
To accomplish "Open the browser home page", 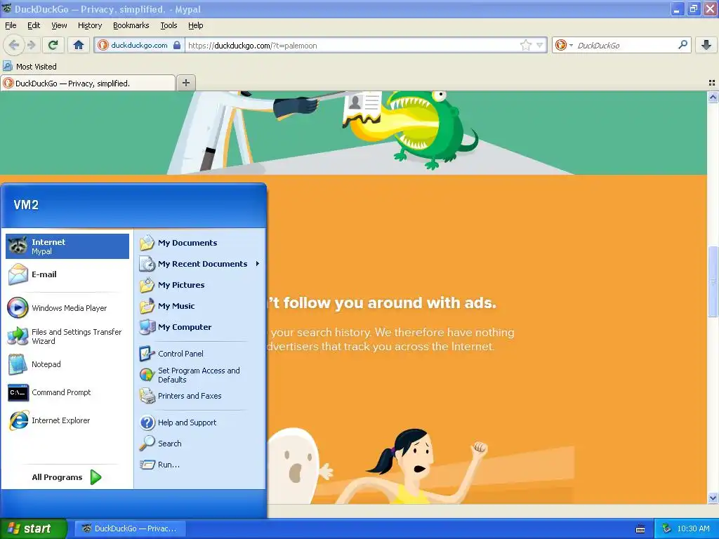I will 79,45.
